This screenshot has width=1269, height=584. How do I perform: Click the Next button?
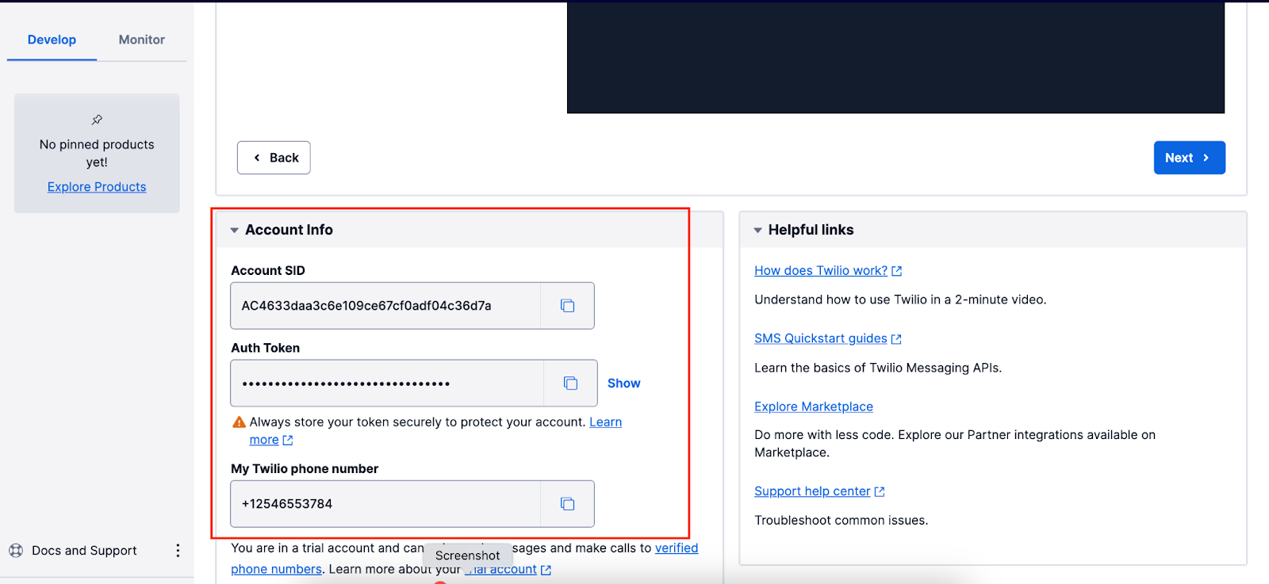coord(1189,158)
